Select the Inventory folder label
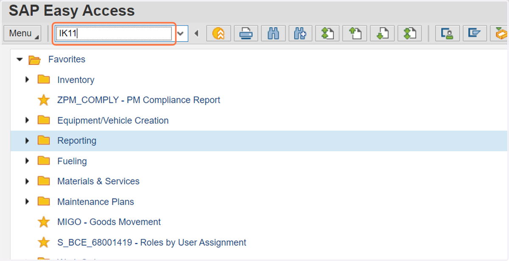Image resolution: width=509 pixels, height=261 pixels. 76,80
